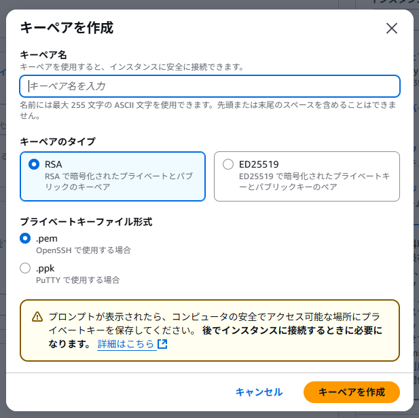The image size is (419, 418).
Task: Click the .pem option label text
Action: 47,238
